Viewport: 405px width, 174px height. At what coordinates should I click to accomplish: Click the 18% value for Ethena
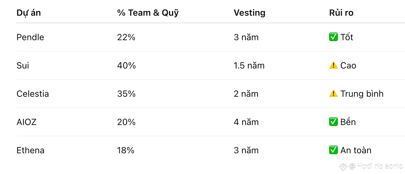pos(126,150)
